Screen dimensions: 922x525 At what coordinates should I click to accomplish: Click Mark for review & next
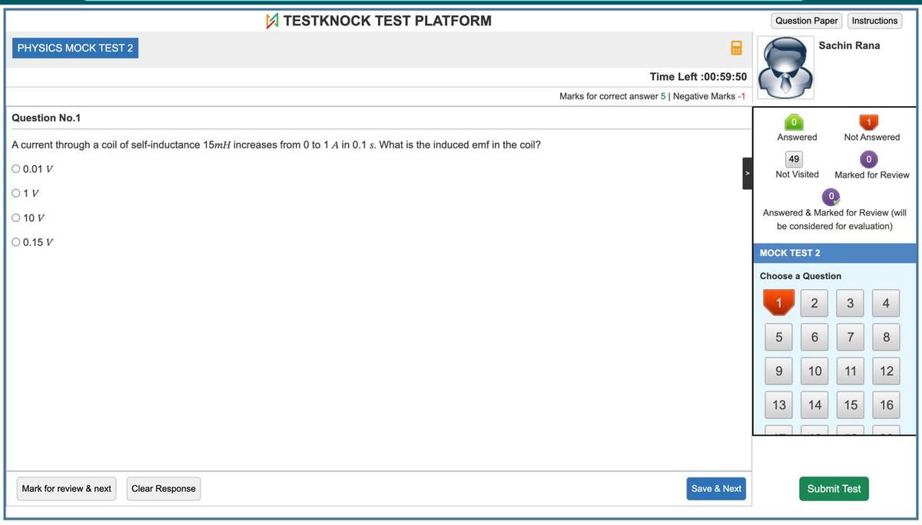[x=66, y=488]
